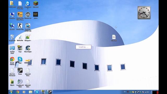Viewport: 167px width, 94px height.
Task: Open the Control Panel desktop icon
Action: click(12, 50)
